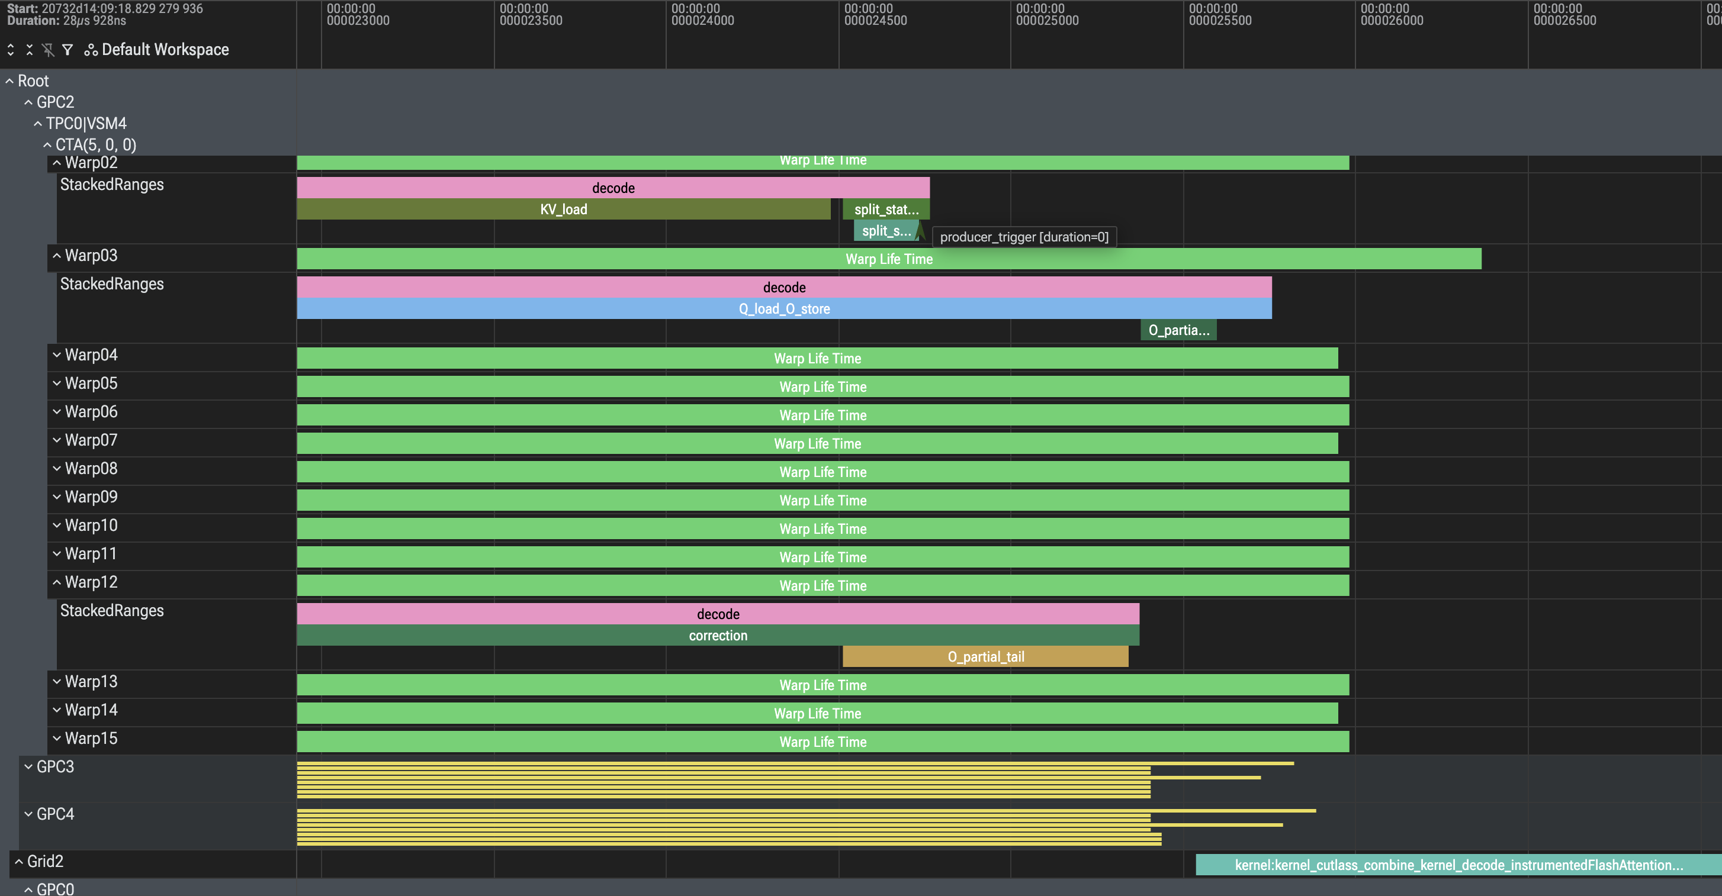Click the producer_trigger marker in Warp02
This screenshot has height=896, width=1722.
pos(920,231)
